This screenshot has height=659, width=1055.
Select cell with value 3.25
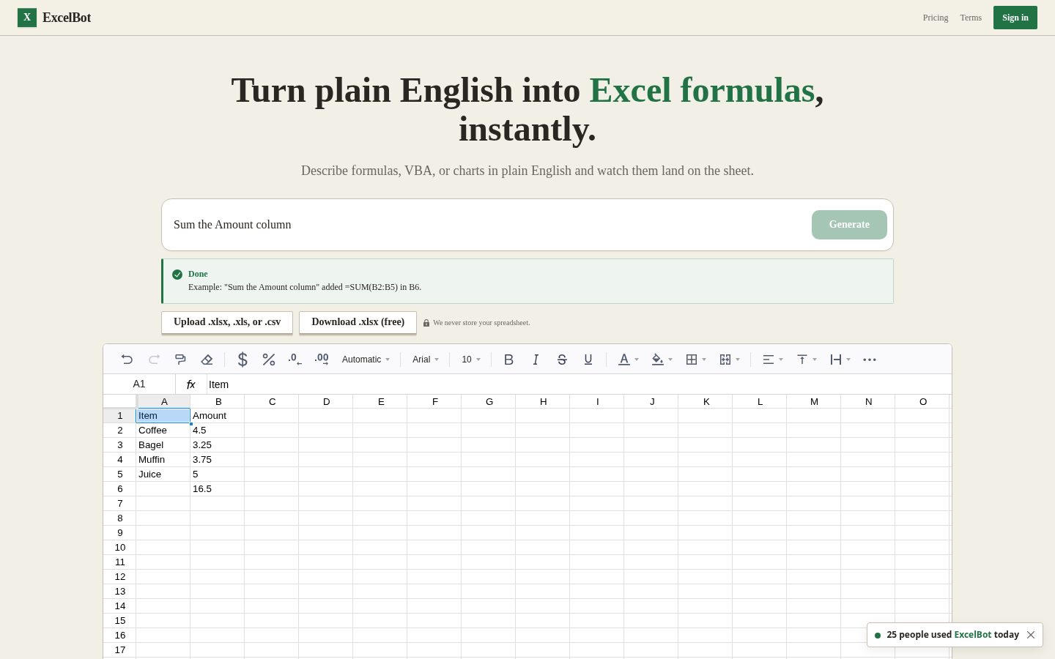[x=218, y=444]
